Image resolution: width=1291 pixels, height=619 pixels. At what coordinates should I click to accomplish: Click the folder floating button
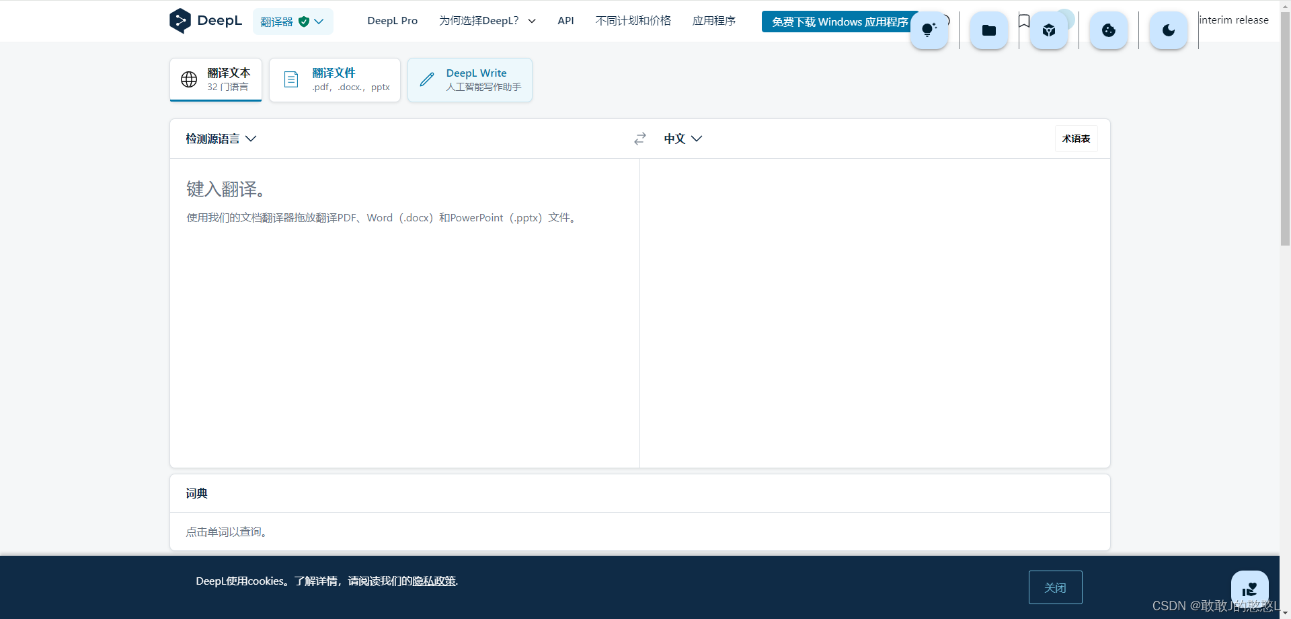[x=989, y=30]
